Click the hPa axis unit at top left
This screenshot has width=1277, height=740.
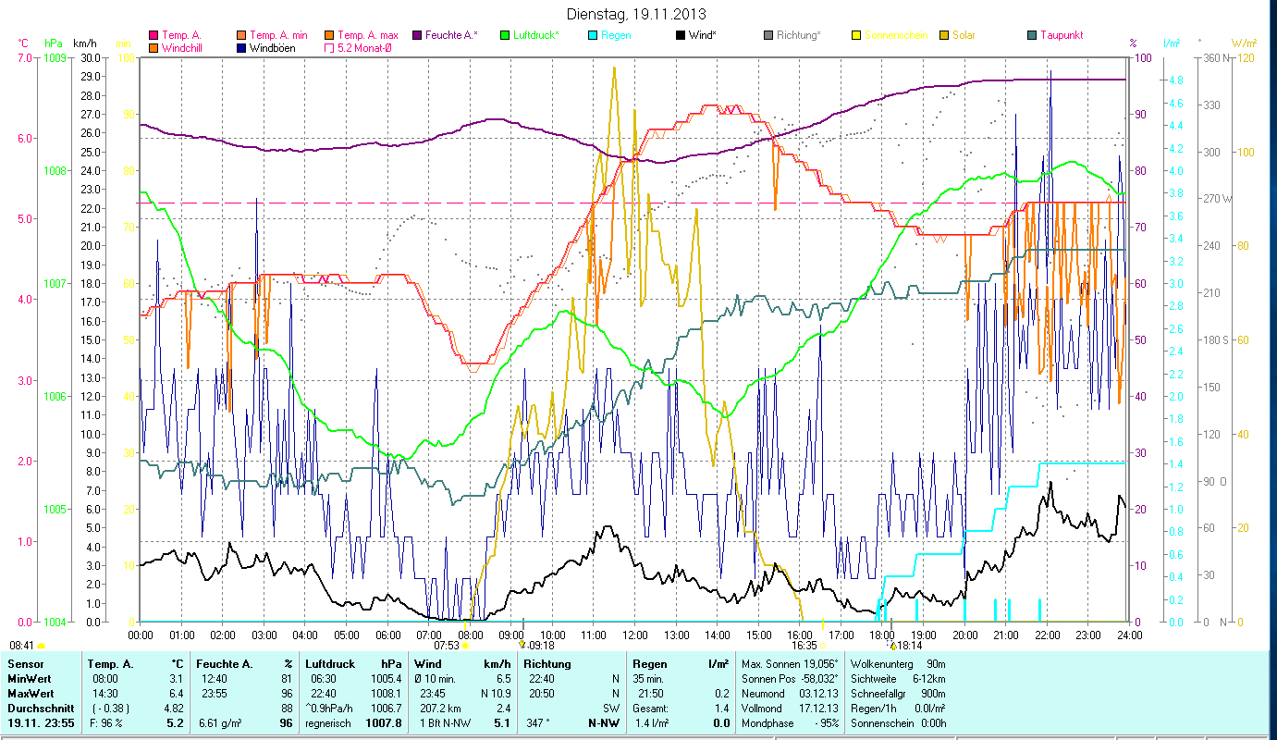[x=54, y=43]
